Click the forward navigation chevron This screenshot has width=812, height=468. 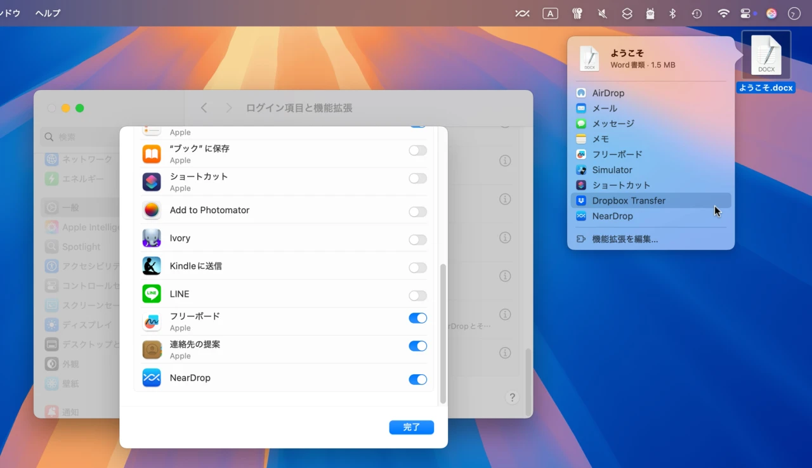[228, 108]
